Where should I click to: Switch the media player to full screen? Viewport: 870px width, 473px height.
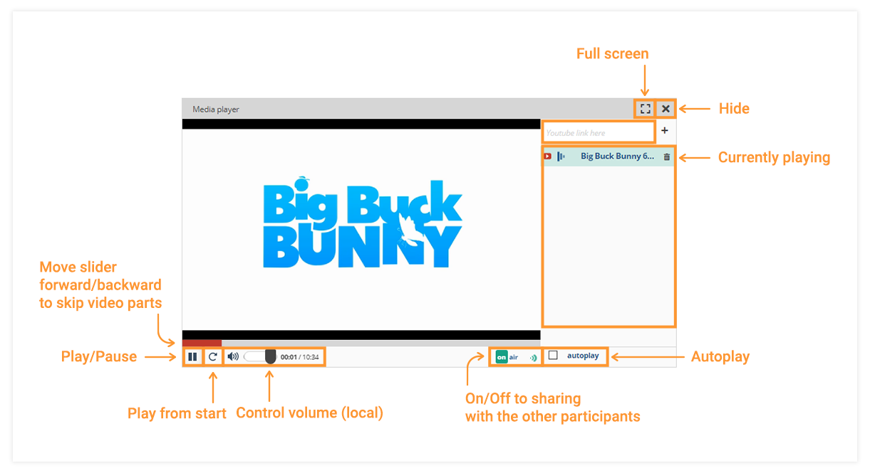(x=645, y=109)
